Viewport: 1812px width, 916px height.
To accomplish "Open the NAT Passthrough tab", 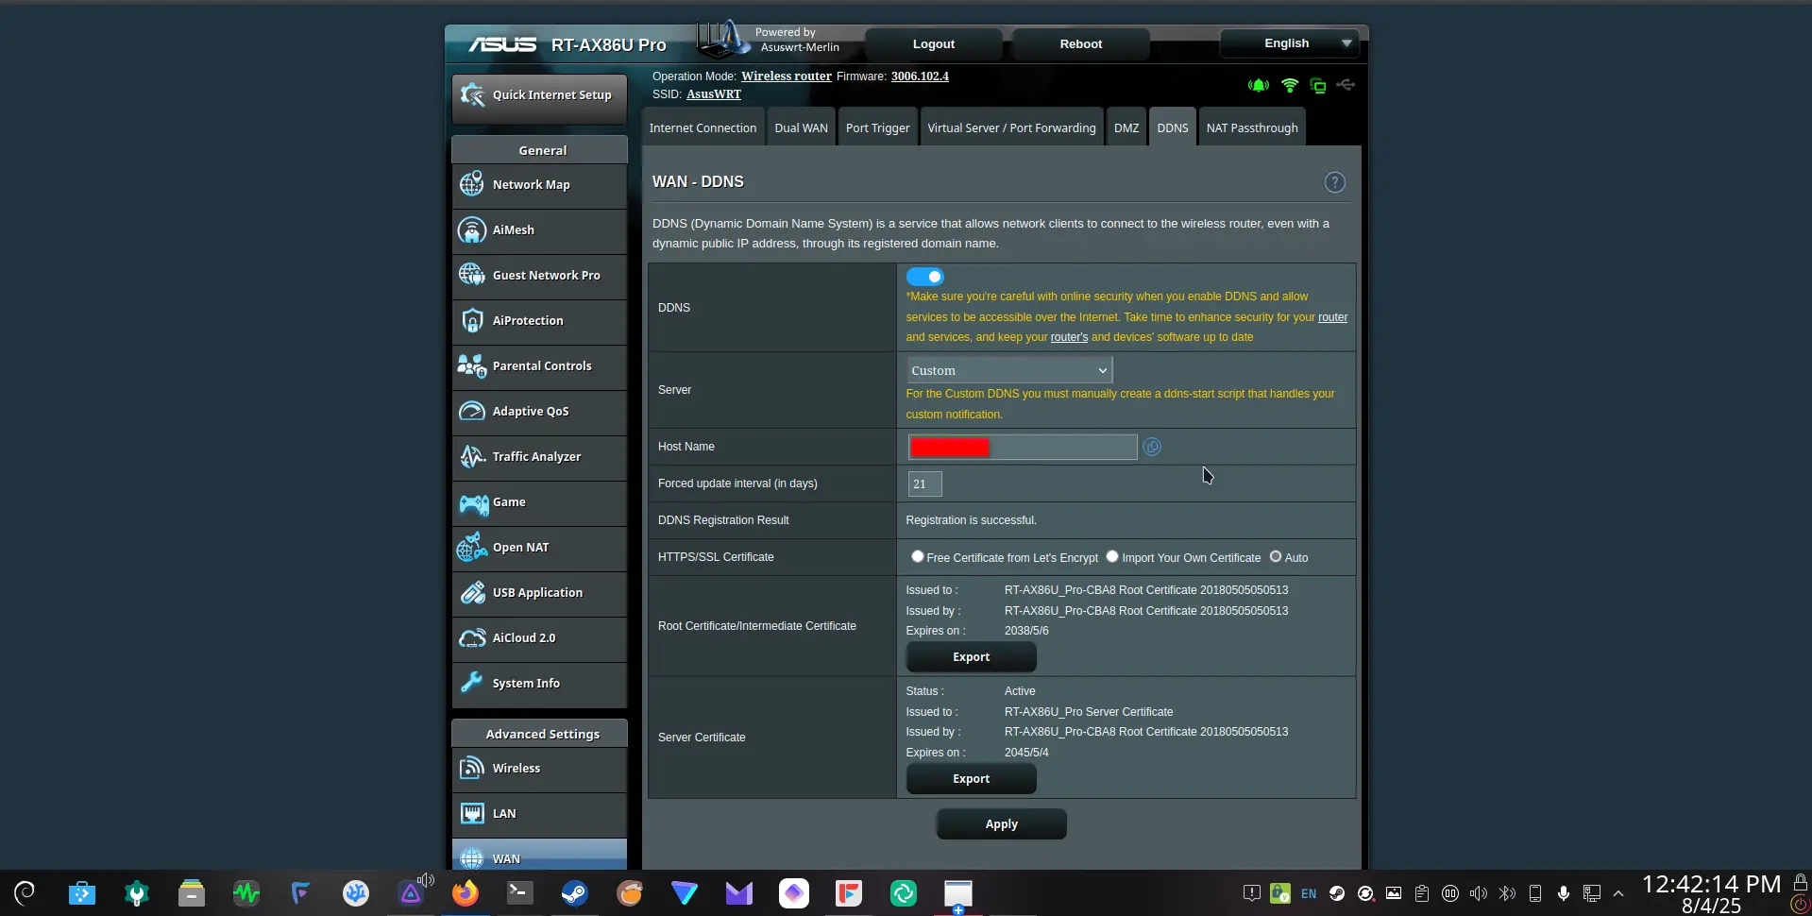I will pos(1251,128).
